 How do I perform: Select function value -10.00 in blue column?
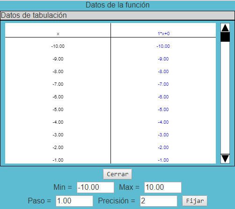click(x=163, y=46)
